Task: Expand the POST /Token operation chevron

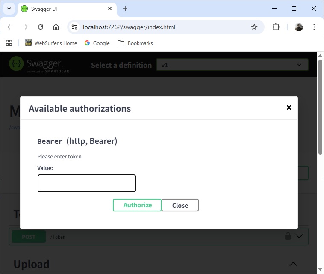Action: coord(299,236)
